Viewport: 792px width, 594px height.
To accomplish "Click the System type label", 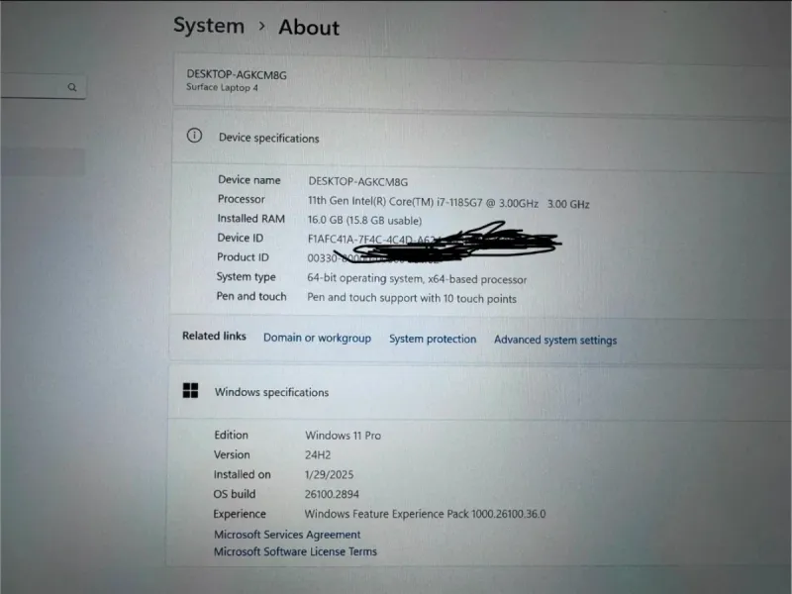I will coord(246,277).
